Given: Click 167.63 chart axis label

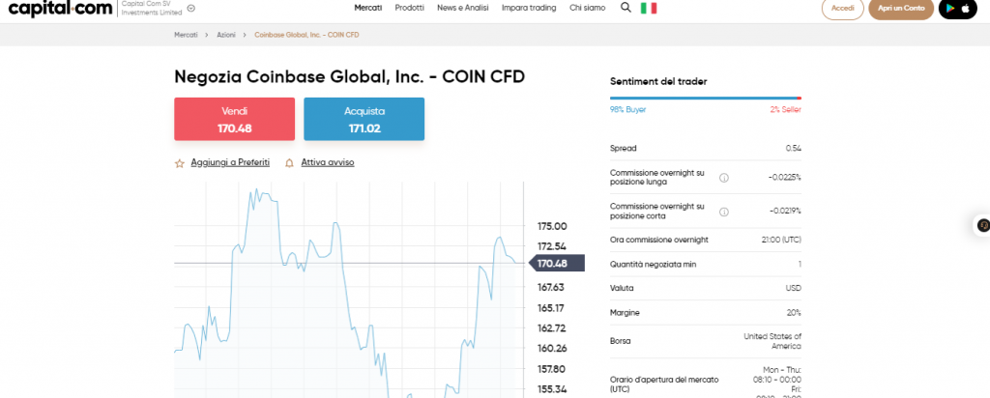Looking at the screenshot, I should (552, 288).
